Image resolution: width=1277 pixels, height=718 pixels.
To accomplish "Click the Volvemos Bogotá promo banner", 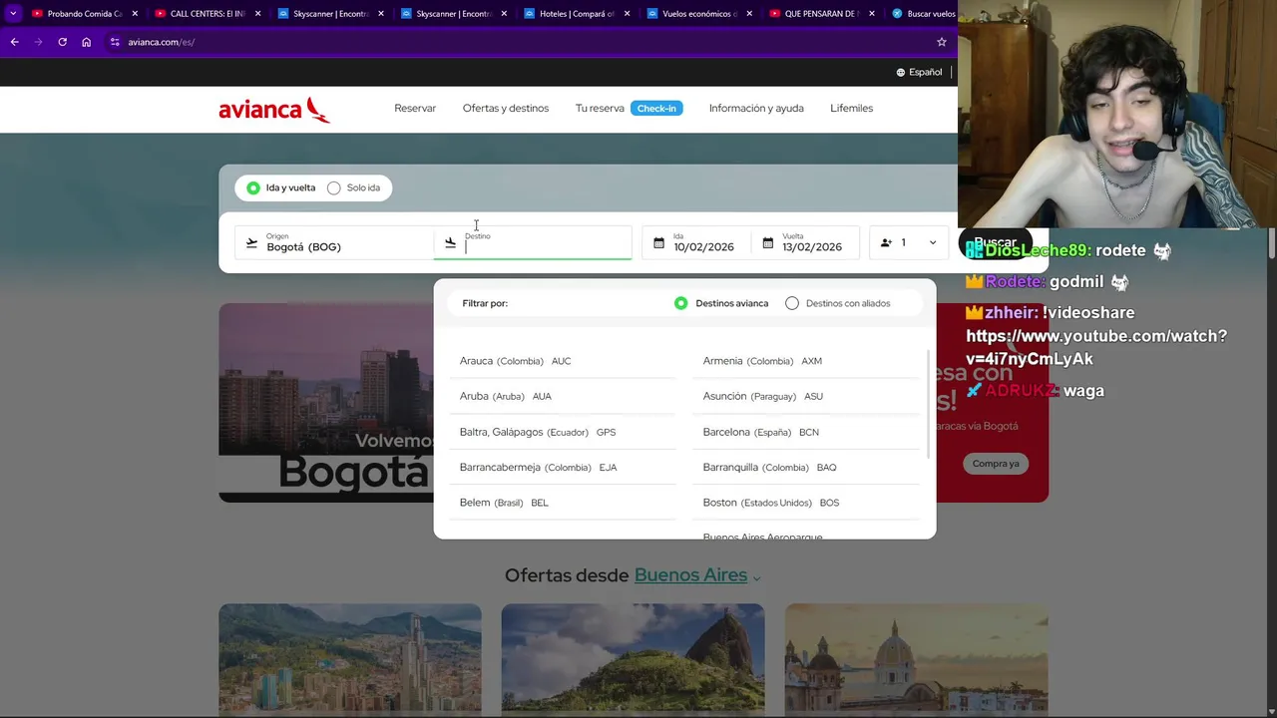I will [326, 403].
